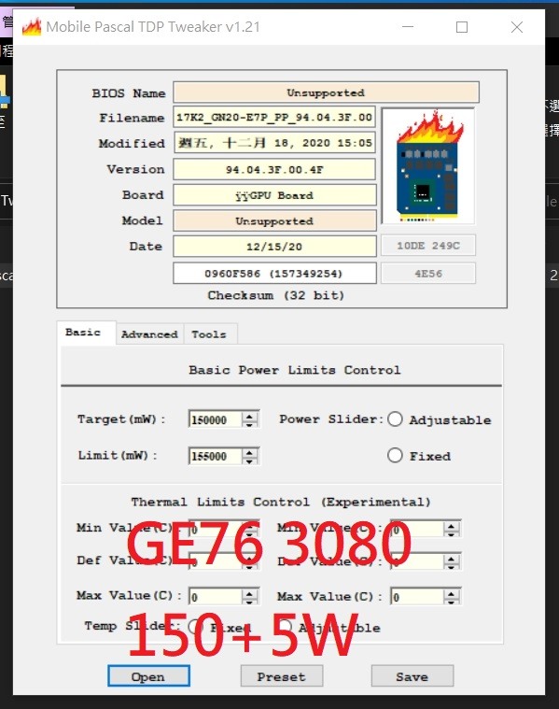This screenshot has width=559, height=709.
Task: Open the Tools tab
Action: pos(209,334)
